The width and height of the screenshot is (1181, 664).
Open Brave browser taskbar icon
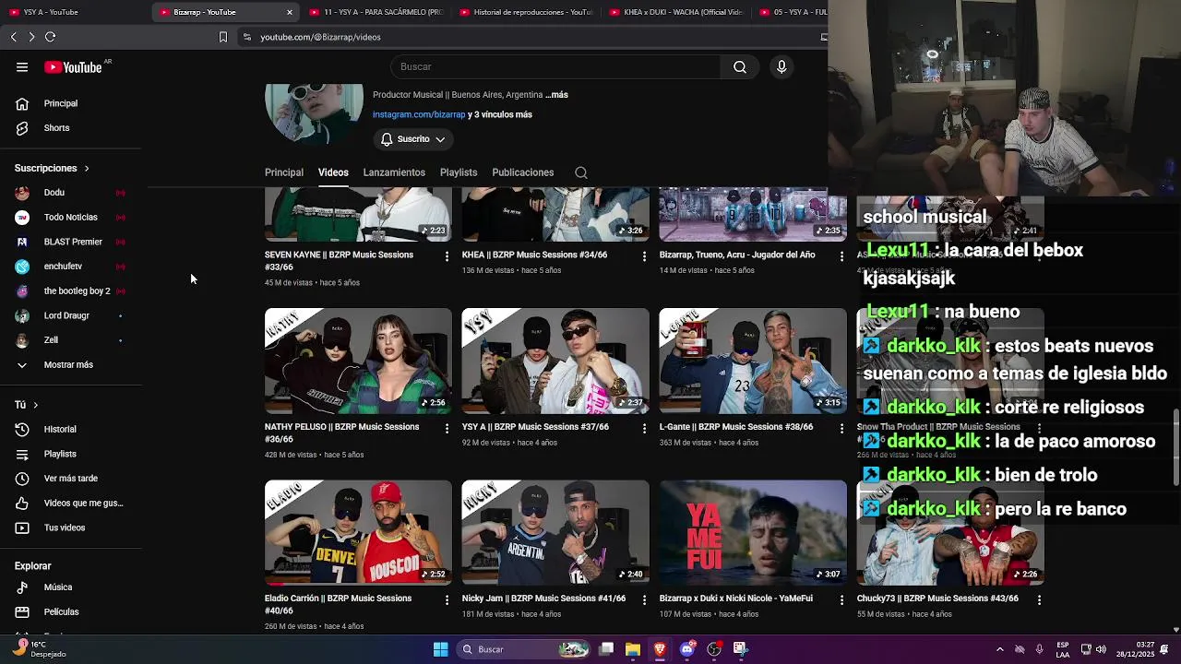660,649
